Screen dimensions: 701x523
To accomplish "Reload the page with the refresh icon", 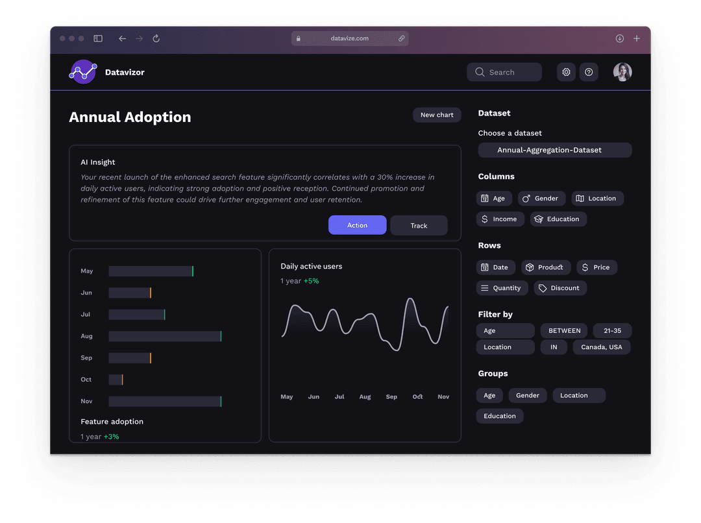I will [x=156, y=39].
